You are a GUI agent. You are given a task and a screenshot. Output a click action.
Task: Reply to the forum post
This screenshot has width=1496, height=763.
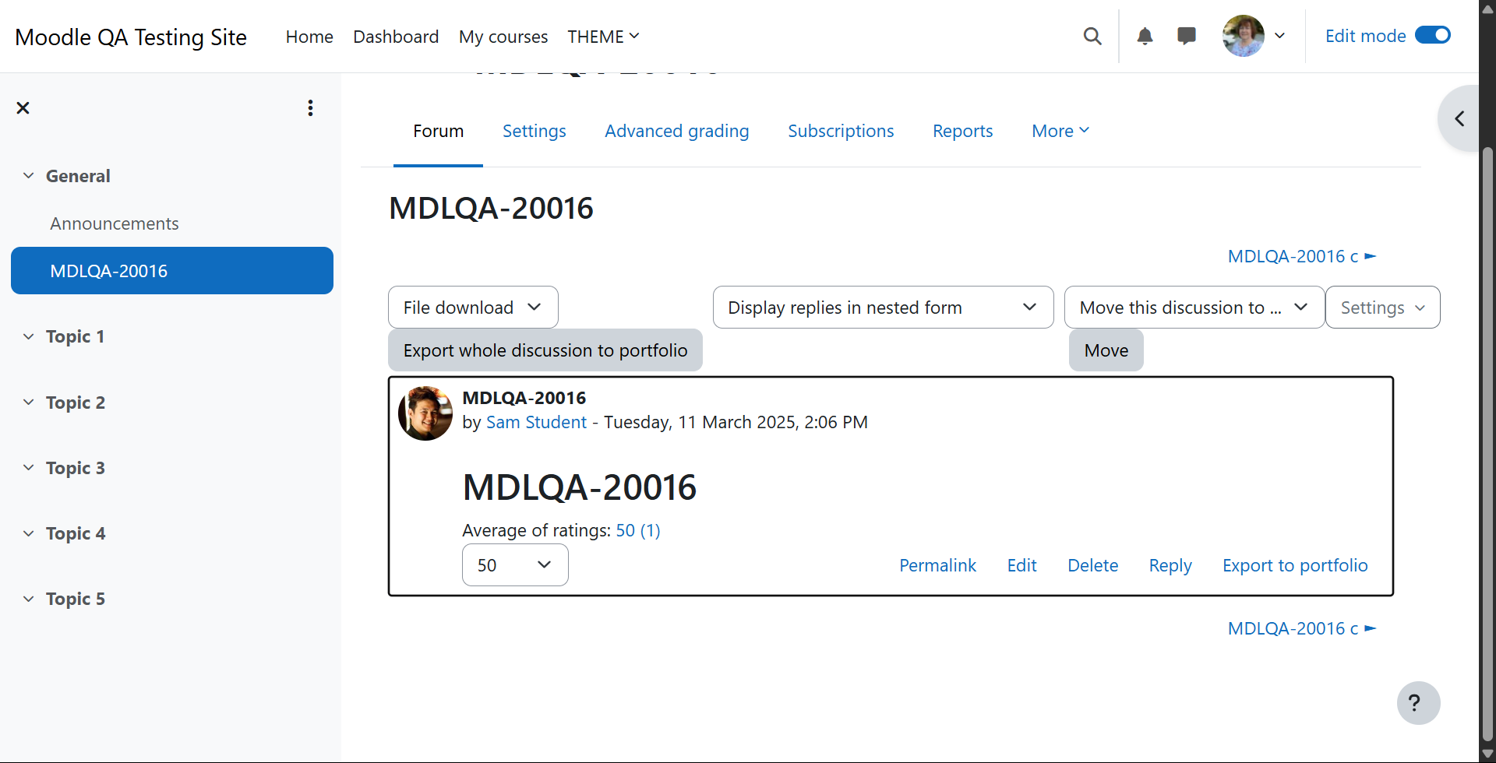click(x=1170, y=565)
